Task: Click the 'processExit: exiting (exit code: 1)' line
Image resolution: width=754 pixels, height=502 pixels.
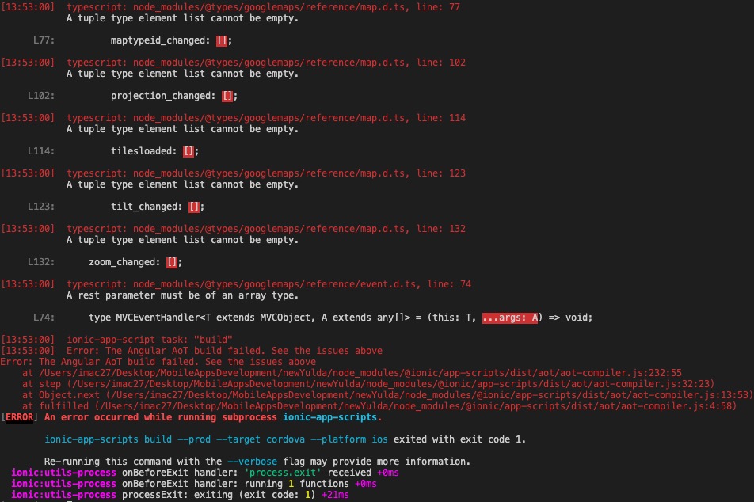Action: (180, 495)
